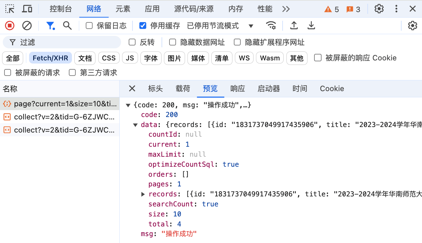Open the 启动器 details tab
The width and height of the screenshot is (422, 243).
269,89
